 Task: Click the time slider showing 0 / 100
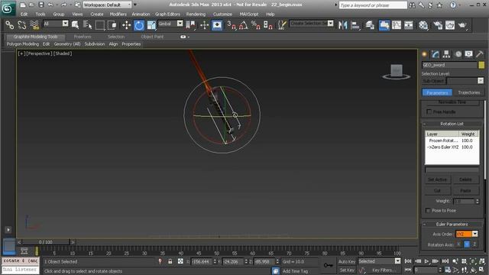46,242
